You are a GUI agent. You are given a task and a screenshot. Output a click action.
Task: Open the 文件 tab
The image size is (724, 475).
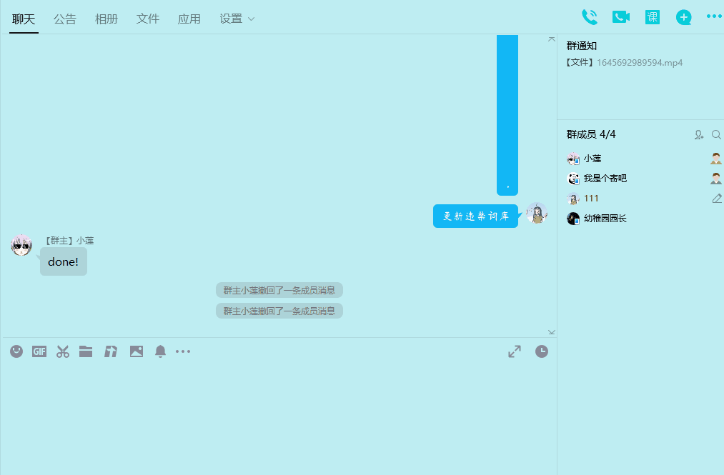point(148,19)
